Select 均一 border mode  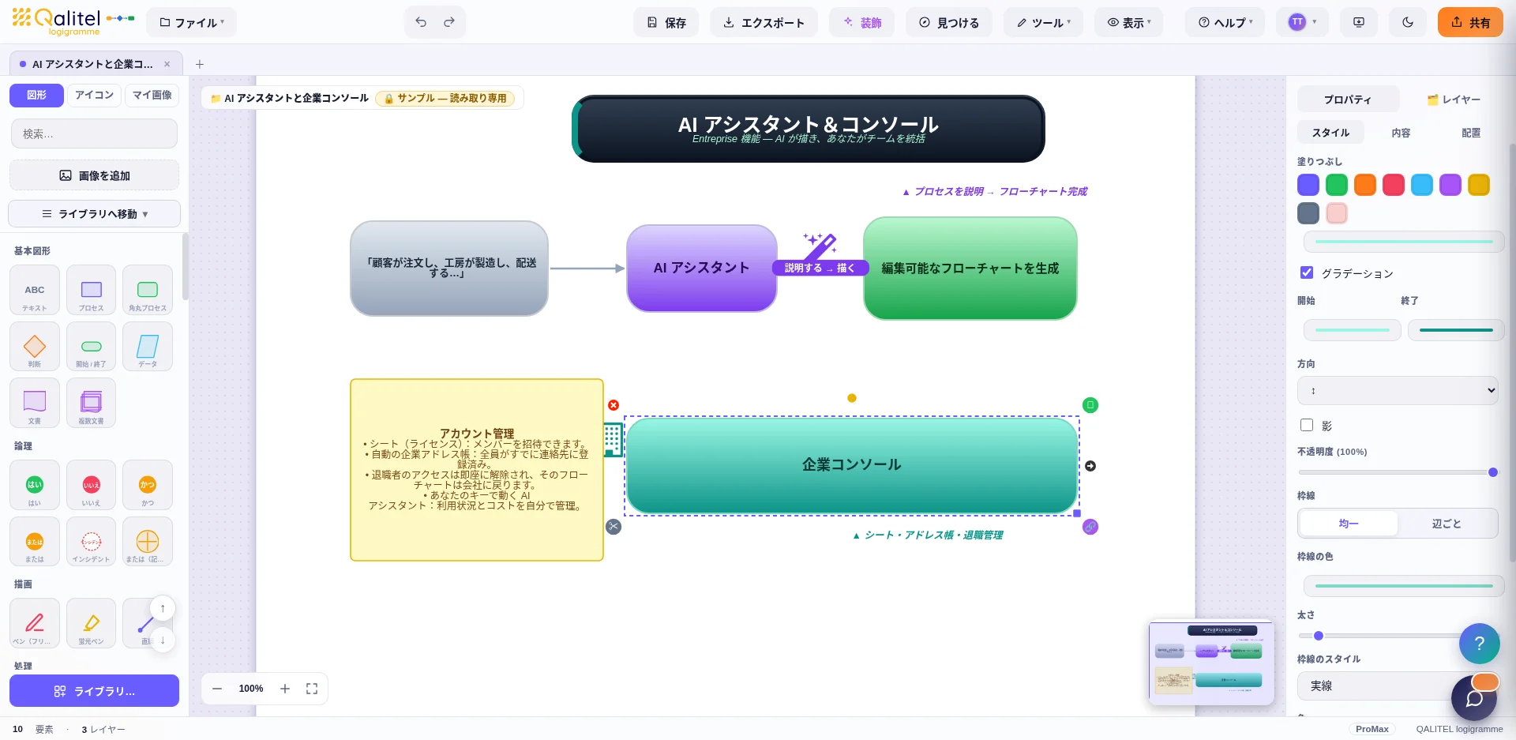(x=1349, y=524)
